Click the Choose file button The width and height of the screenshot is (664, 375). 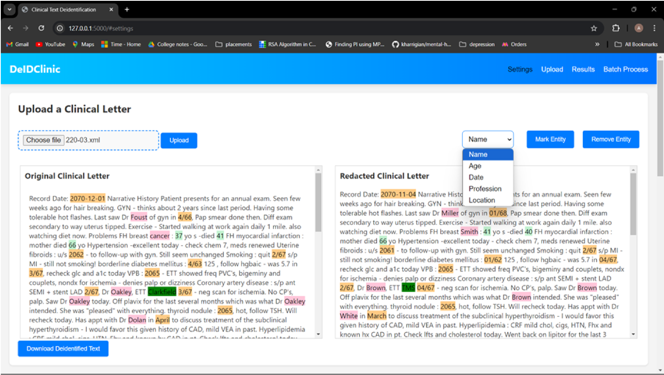[x=43, y=140]
